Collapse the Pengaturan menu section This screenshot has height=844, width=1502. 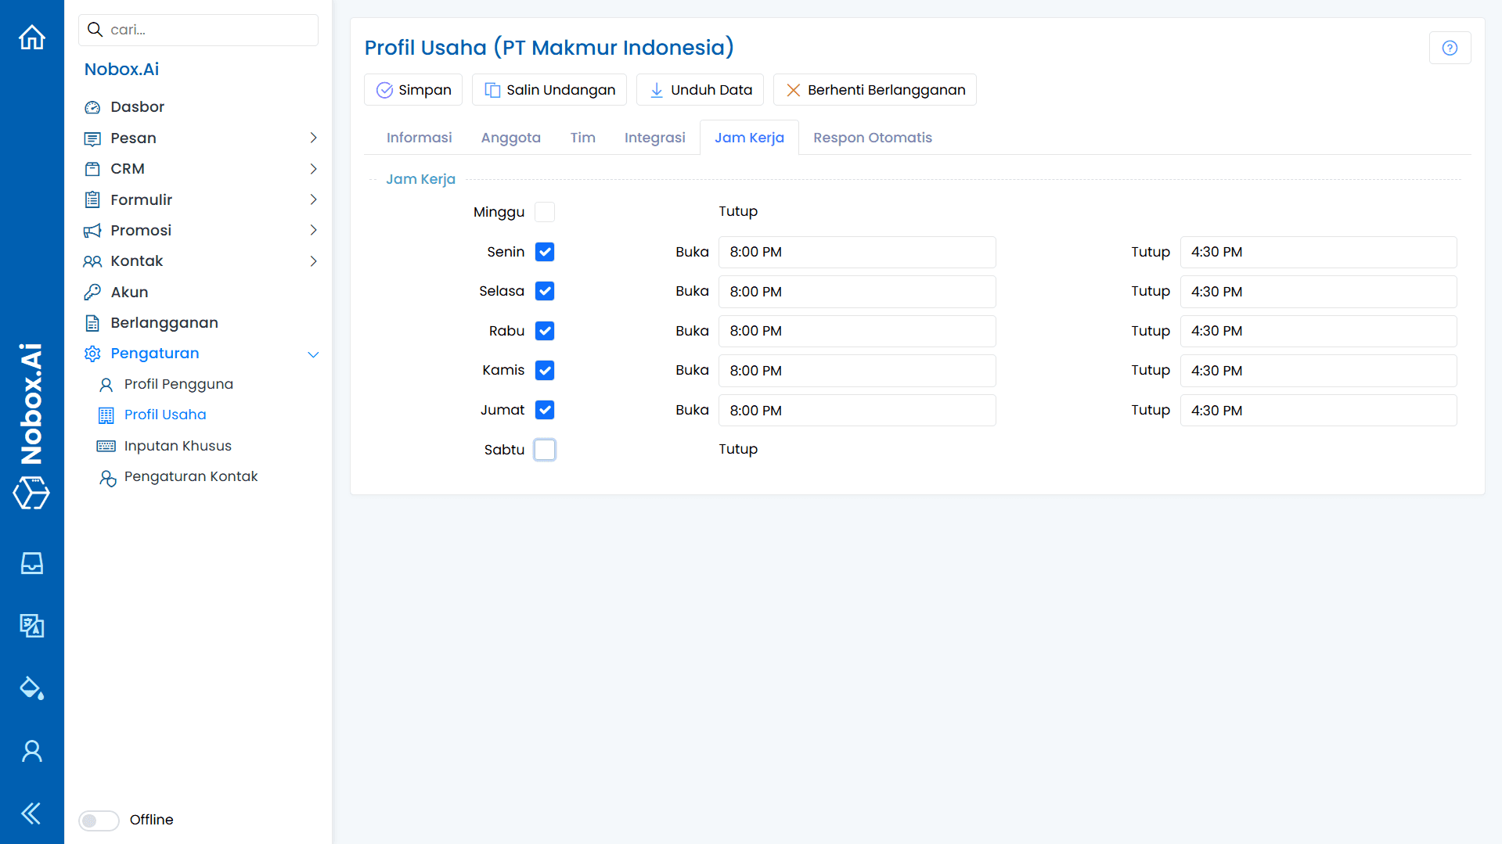pos(313,354)
